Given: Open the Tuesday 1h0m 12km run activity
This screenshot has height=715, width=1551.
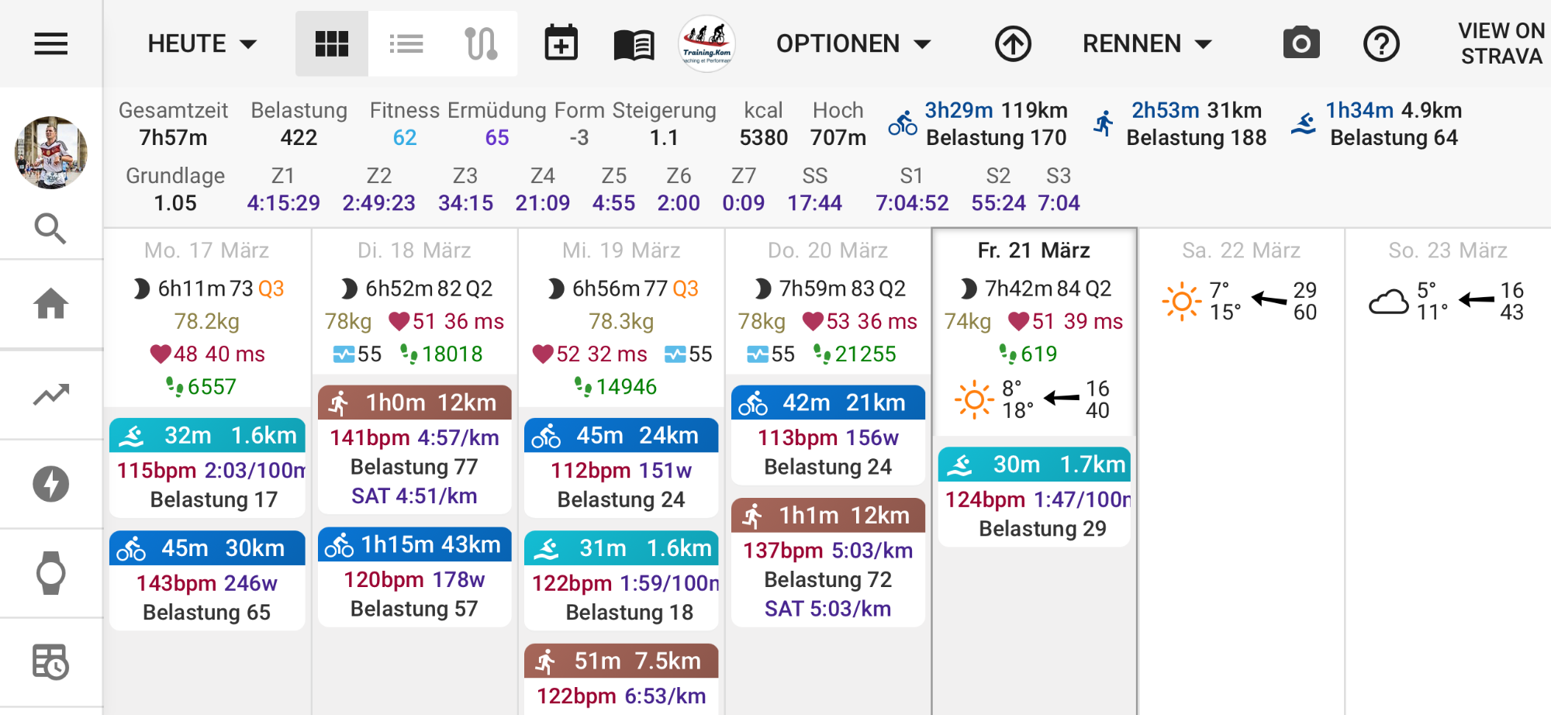Looking at the screenshot, I should point(415,403).
